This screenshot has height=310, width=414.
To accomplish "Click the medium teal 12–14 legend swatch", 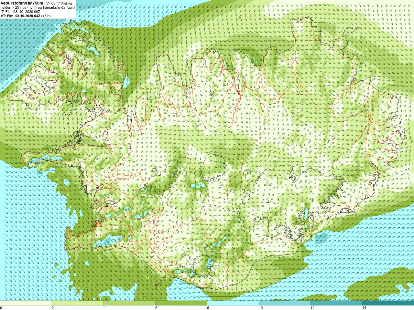I will [336, 303].
